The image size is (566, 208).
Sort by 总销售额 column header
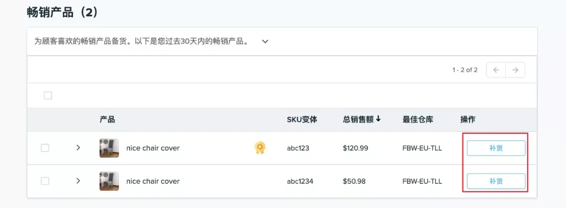358,119
